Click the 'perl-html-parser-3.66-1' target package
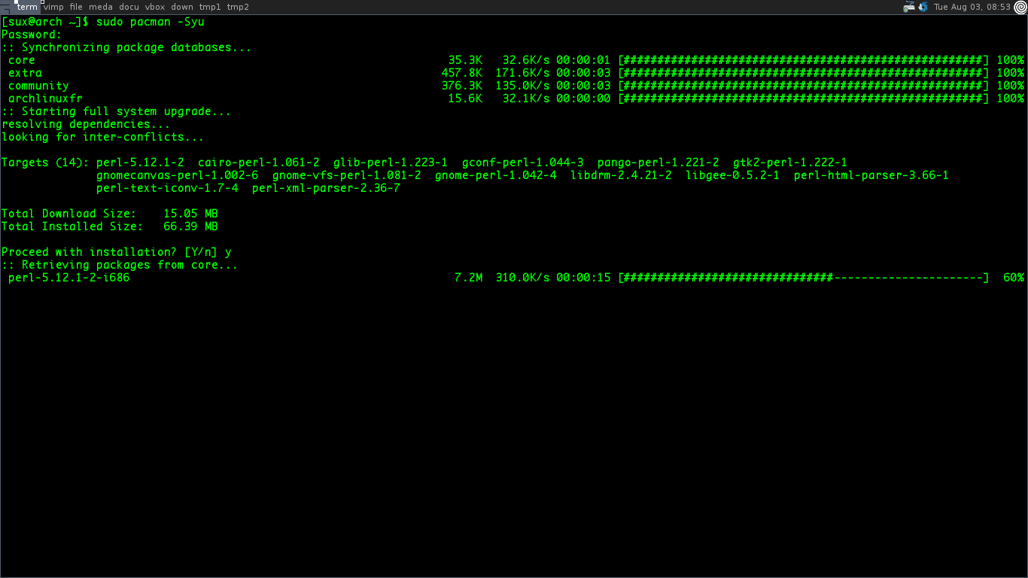This screenshot has width=1028, height=578. point(871,175)
